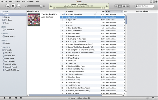
Task: Open the iTunes DJ playlist
Action: (x=8, y=50)
